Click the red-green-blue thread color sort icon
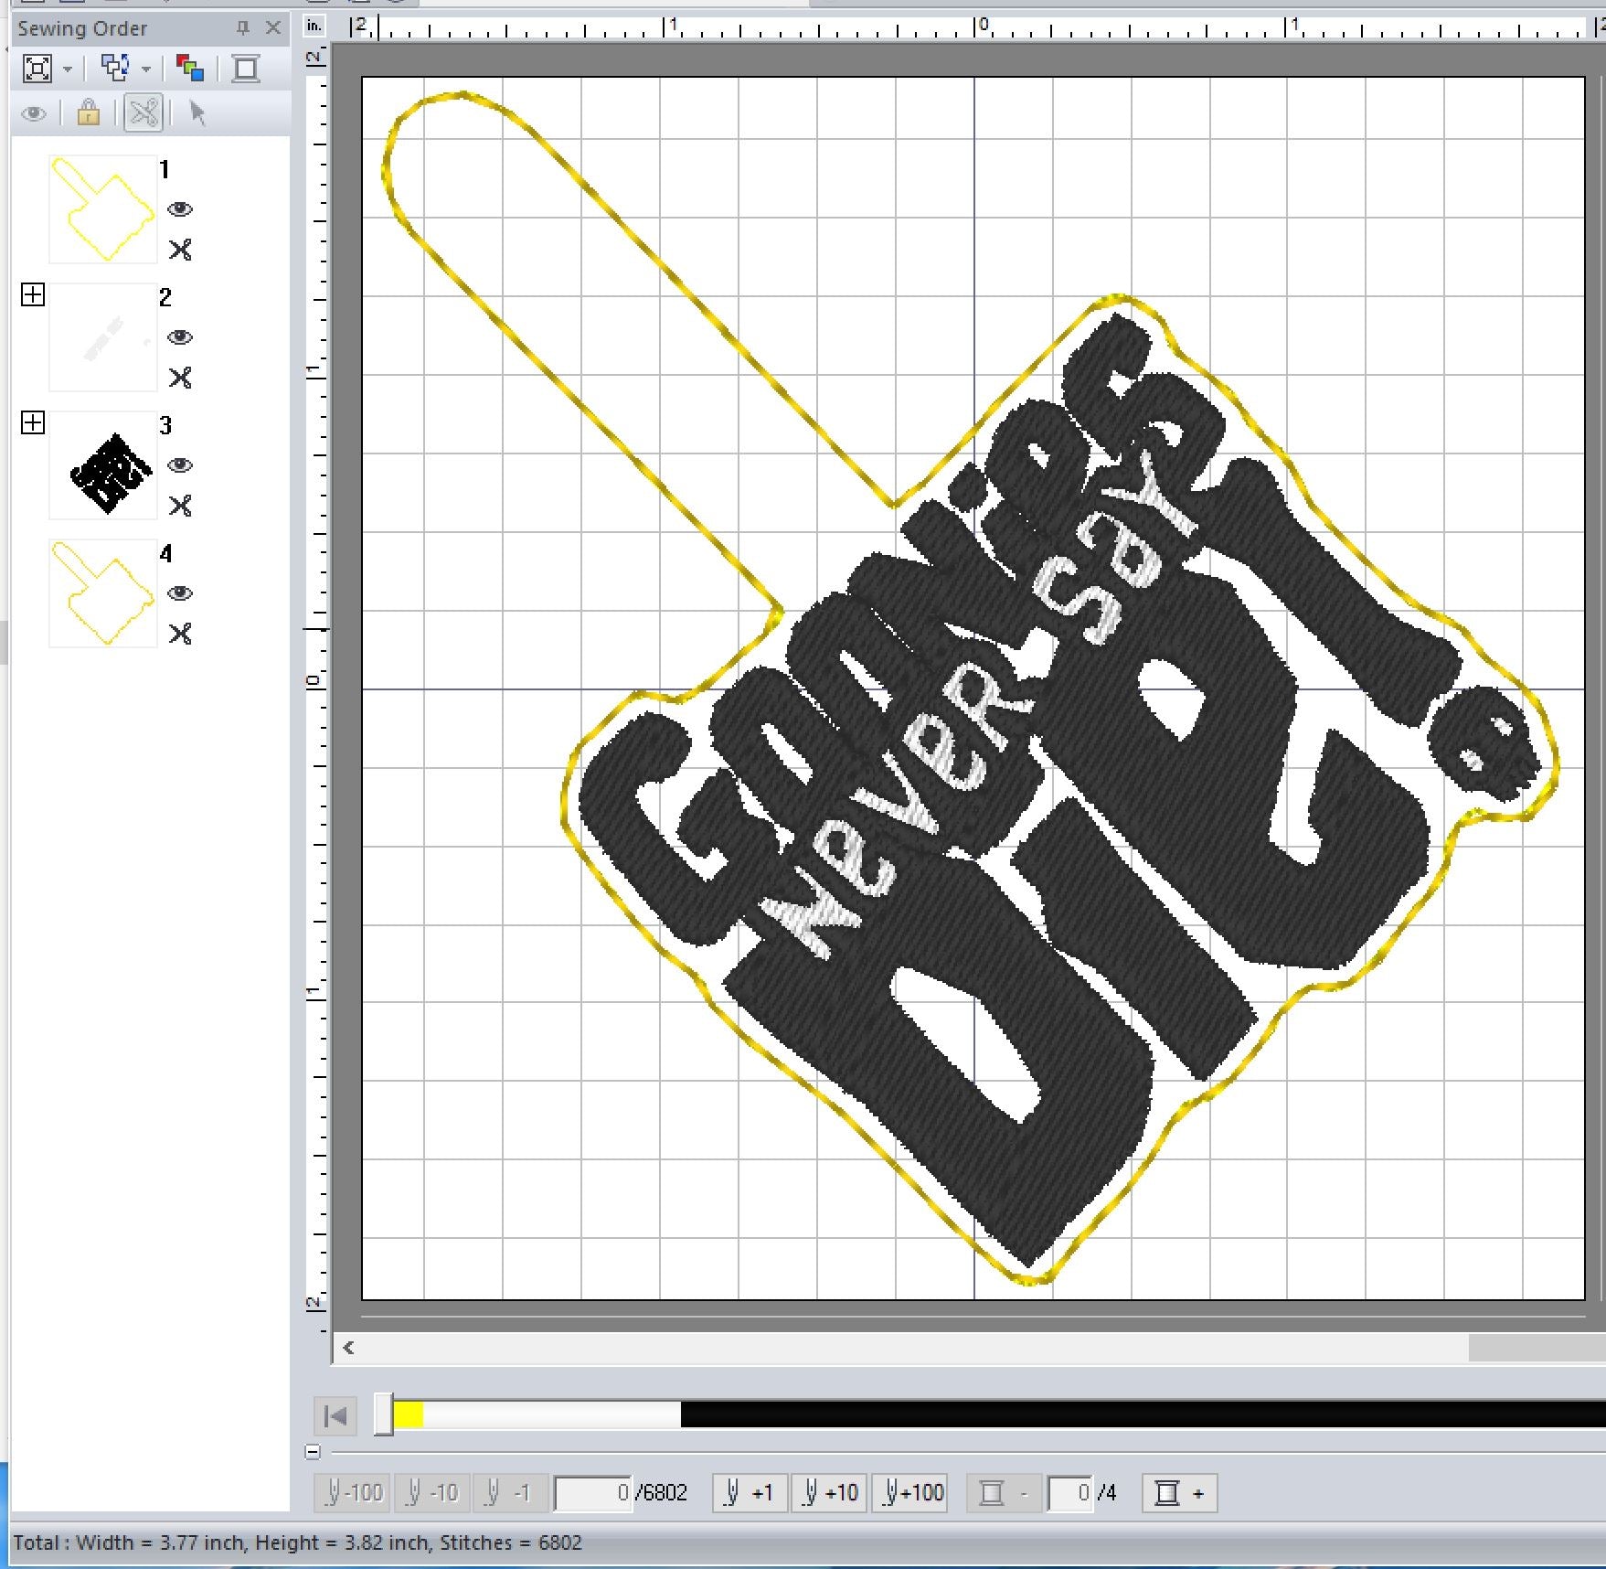The width and height of the screenshot is (1606, 1569). click(x=190, y=69)
